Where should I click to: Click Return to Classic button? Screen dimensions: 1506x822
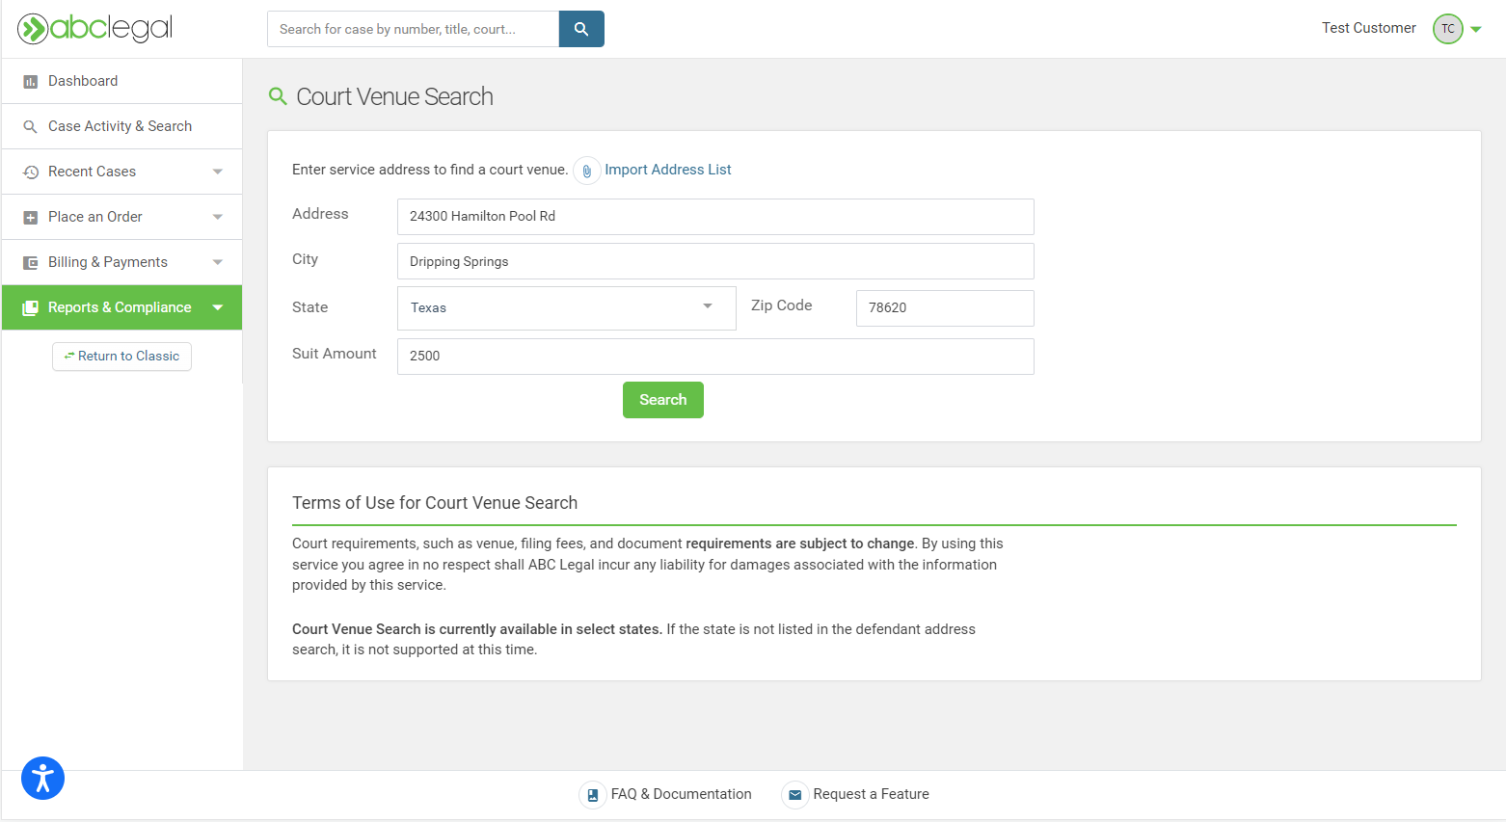(x=121, y=357)
